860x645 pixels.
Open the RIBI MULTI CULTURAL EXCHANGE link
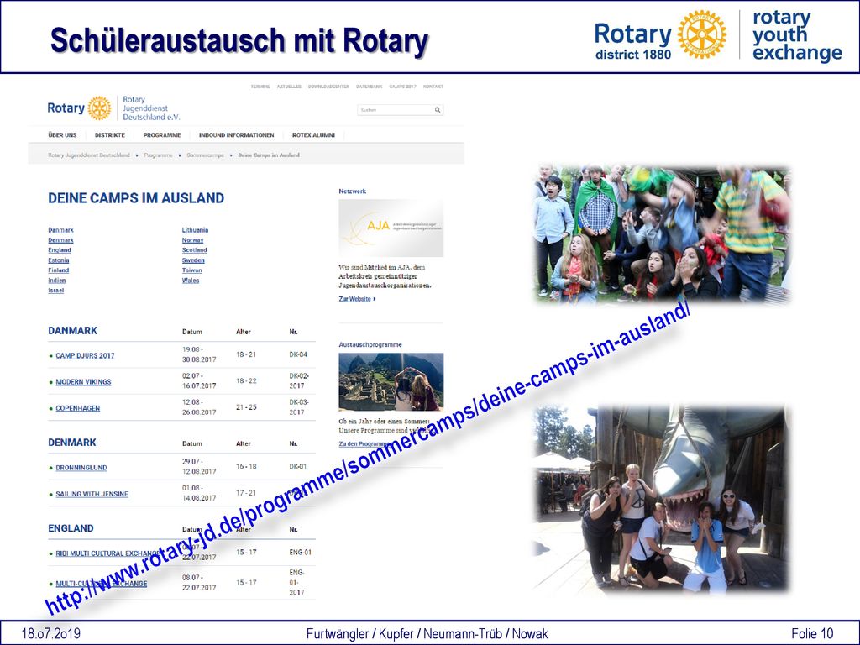[108, 553]
